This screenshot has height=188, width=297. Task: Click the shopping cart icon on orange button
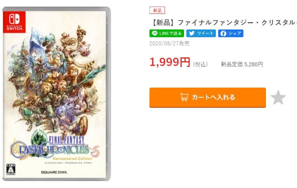[x=184, y=97]
